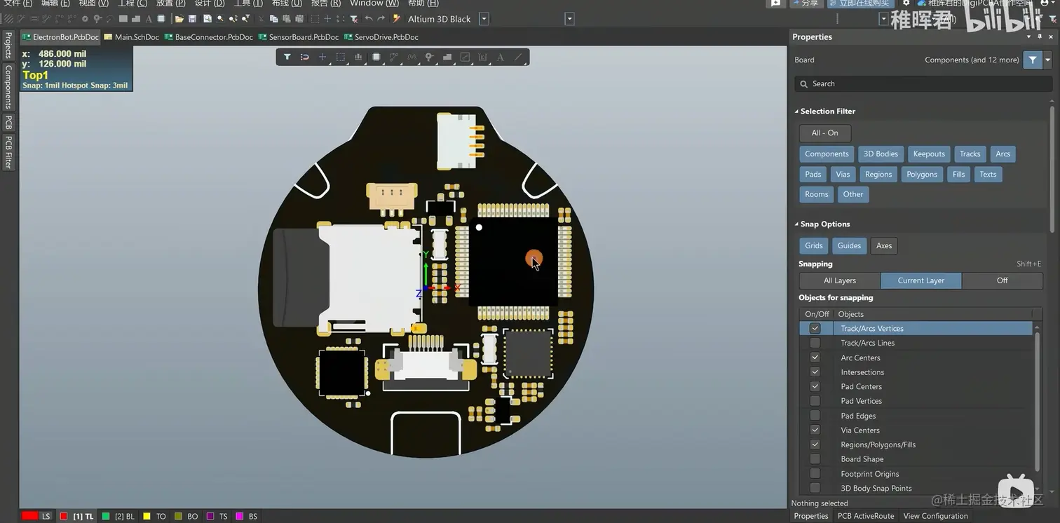
Task: Open the Altium 3D Black view configuration dropdown
Action: click(x=484, y=19)
